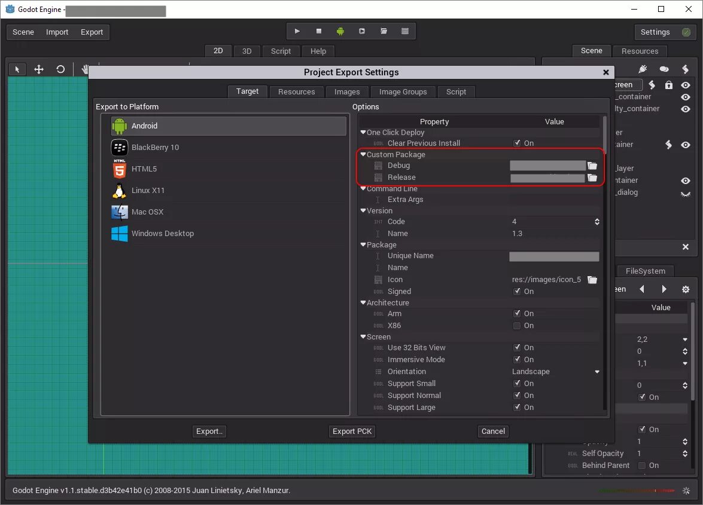Close the lower Scene dock panel
Image resolution: width=703 pixels, height=505 pixels.
(x=686, y=247)
